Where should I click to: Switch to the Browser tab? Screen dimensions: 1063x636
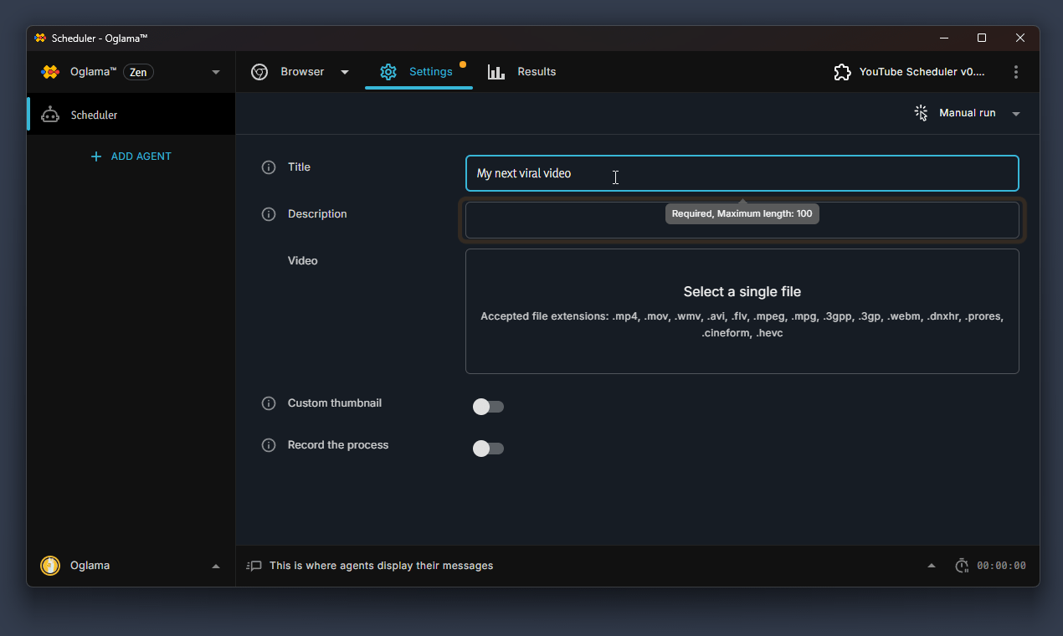301,72
